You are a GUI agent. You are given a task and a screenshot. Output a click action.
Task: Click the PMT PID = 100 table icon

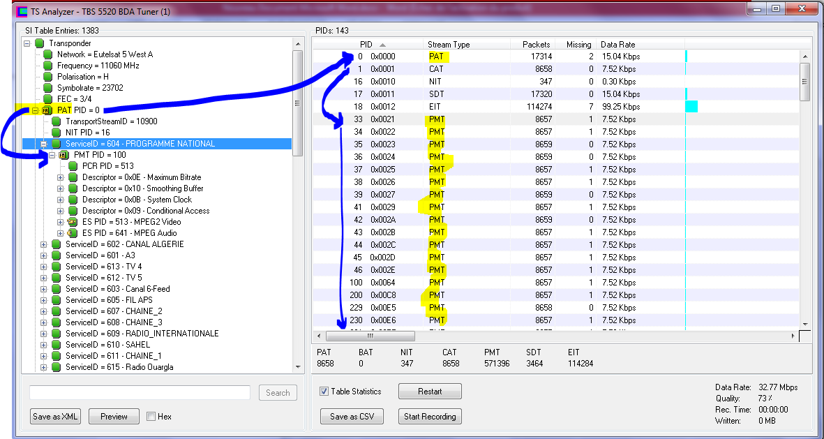click(x=64, y=155)
